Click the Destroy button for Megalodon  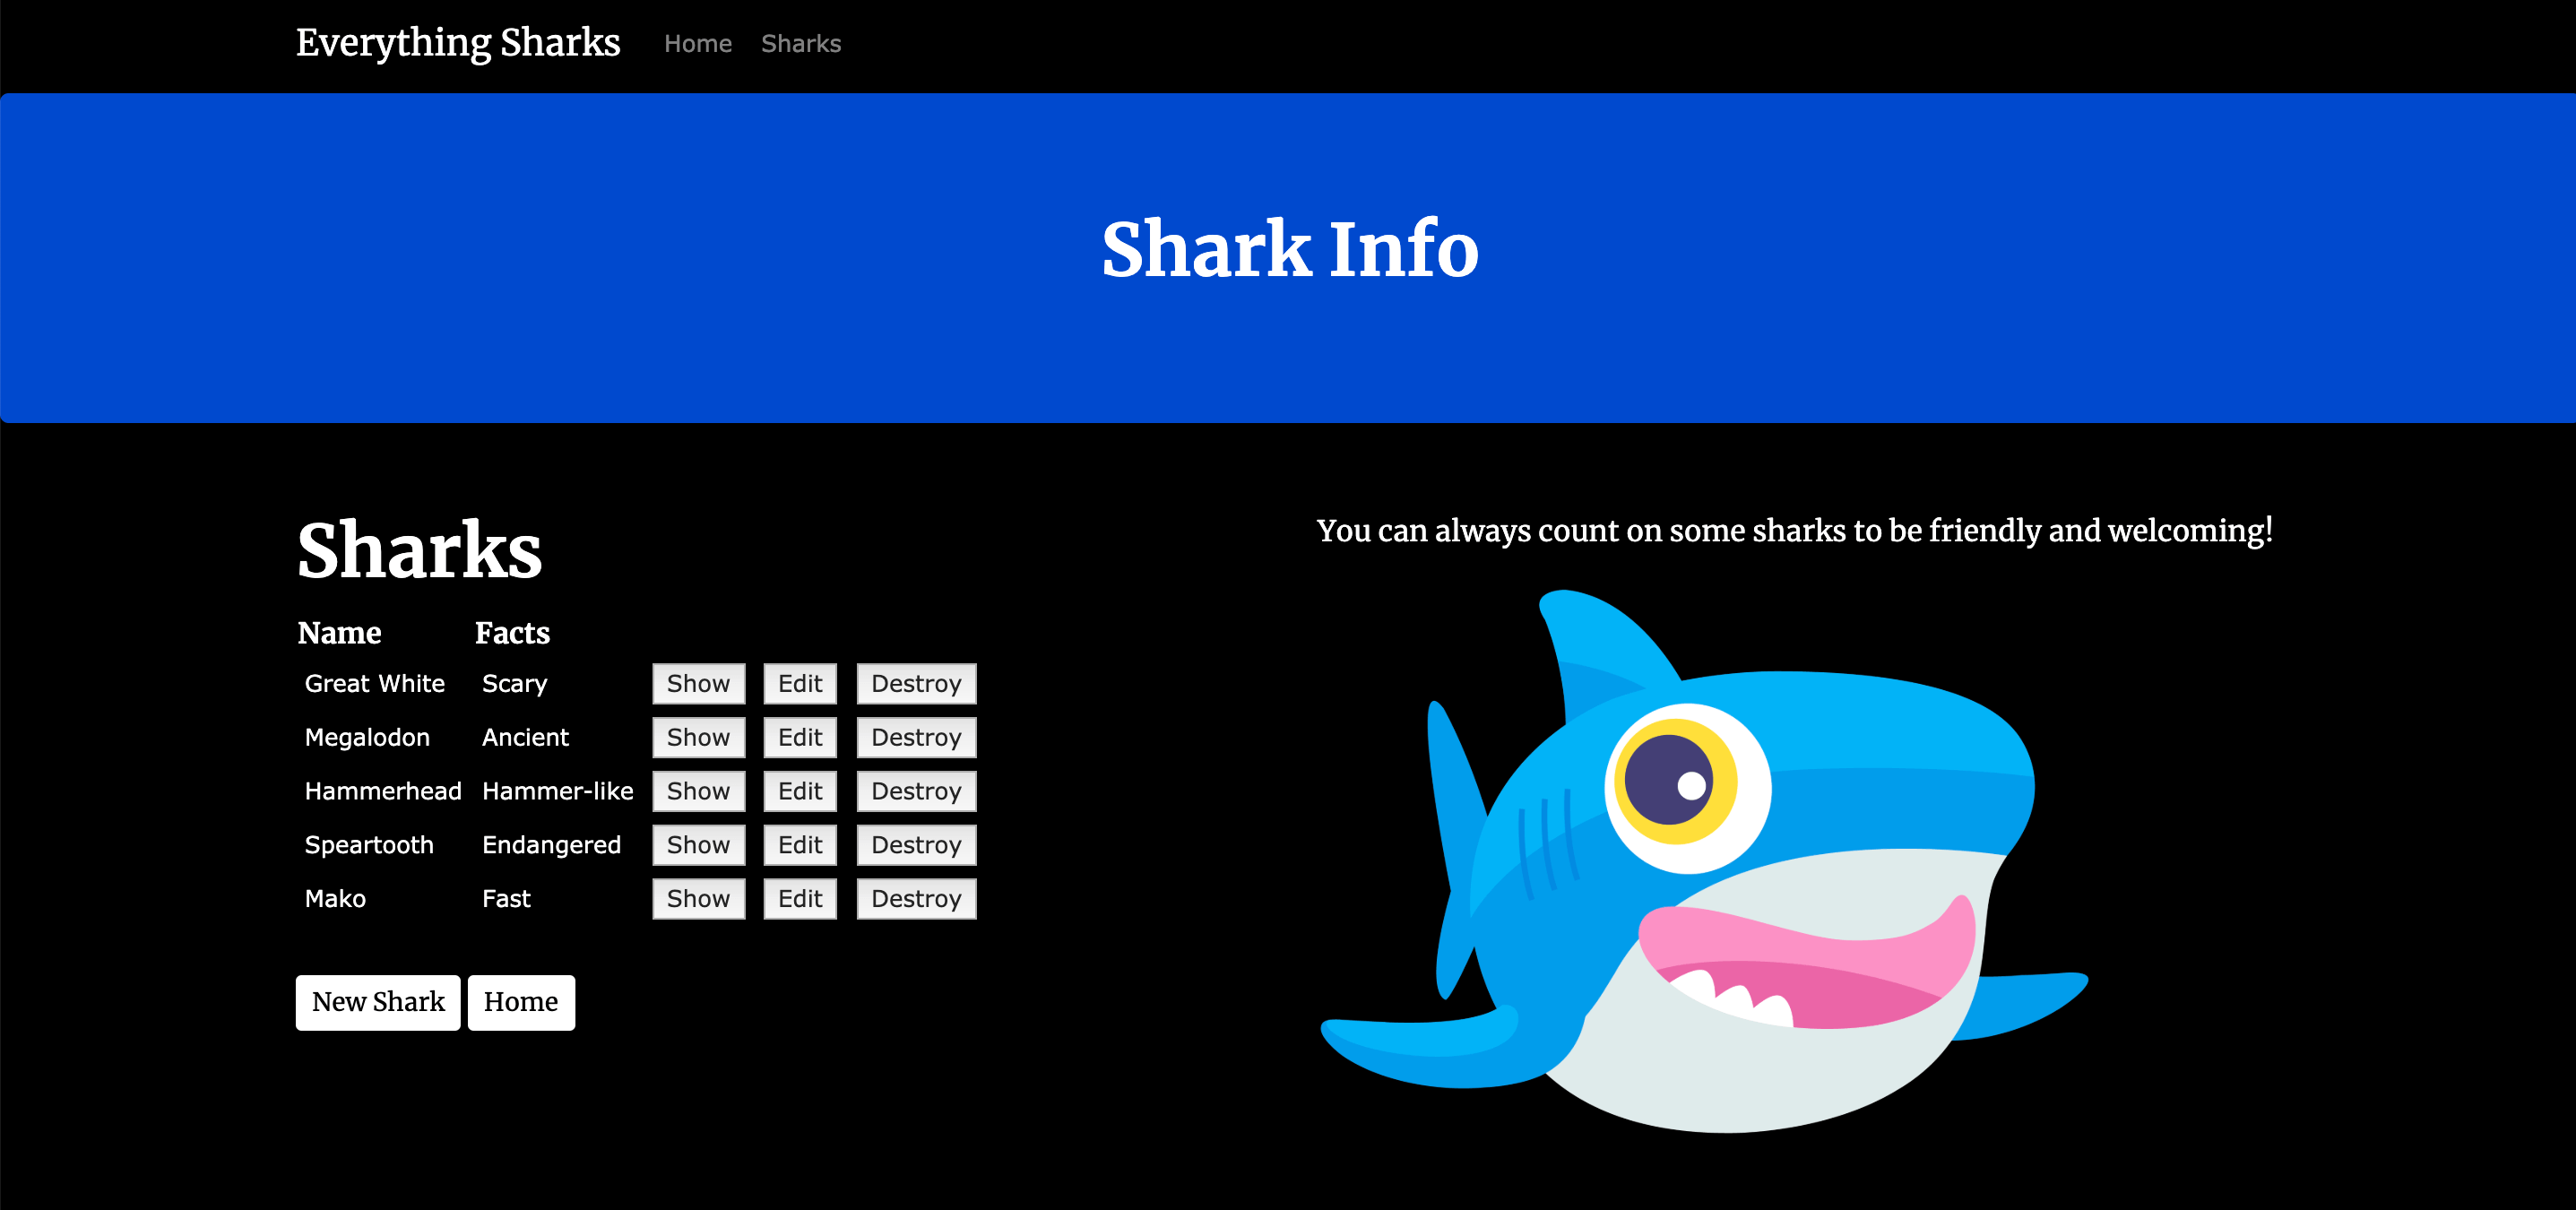point(913,737)
